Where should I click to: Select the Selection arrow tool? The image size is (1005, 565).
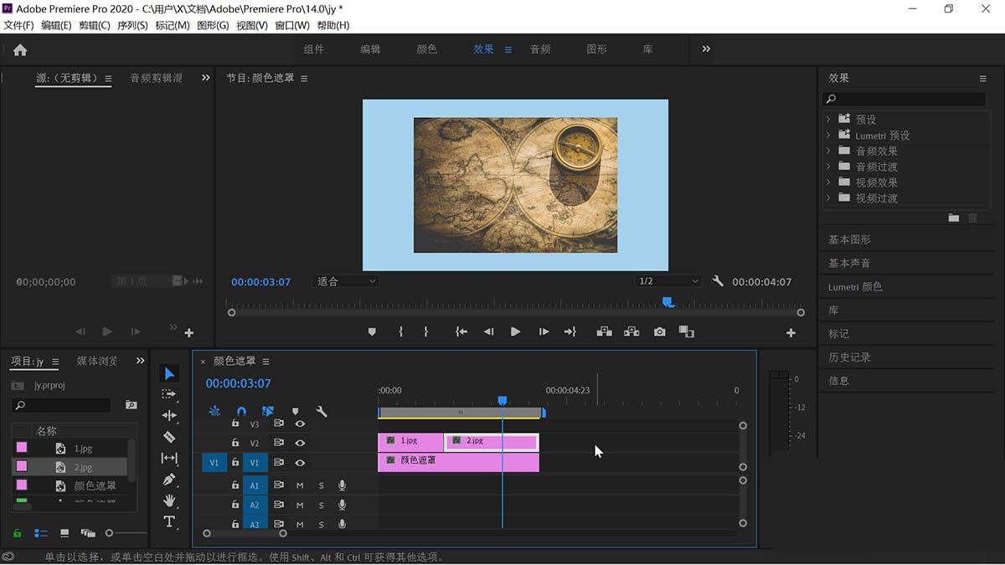(x=169, y=373)
